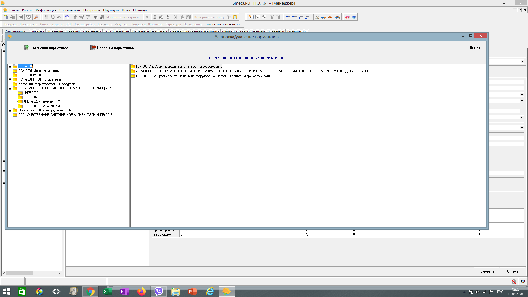Screen dimensions: 528x297
Task: Click the scissors cut toolbar icon
Action: [x=175, y=17]
